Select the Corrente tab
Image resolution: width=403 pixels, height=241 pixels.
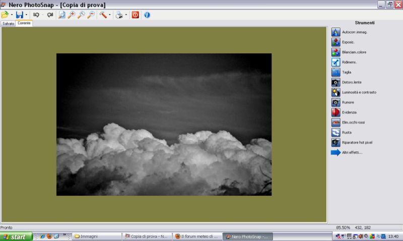(x=24, y=24)
